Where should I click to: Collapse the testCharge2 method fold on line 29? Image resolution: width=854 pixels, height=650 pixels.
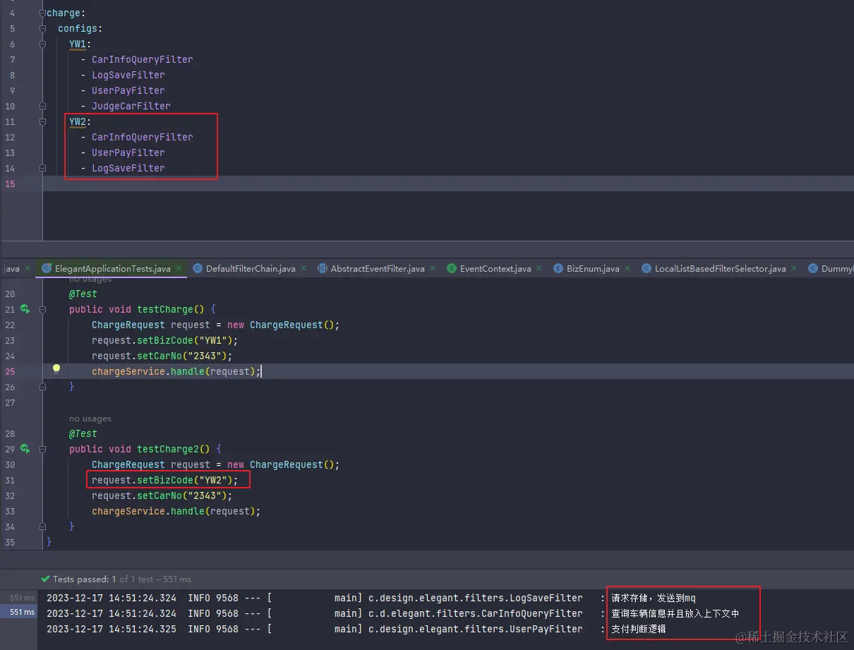tap(43, 449)
